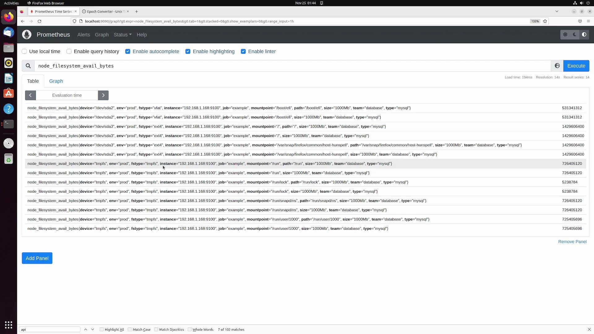Open system tray status menu
The height and width of the screenshot is (334, 594).
point(582,3)
